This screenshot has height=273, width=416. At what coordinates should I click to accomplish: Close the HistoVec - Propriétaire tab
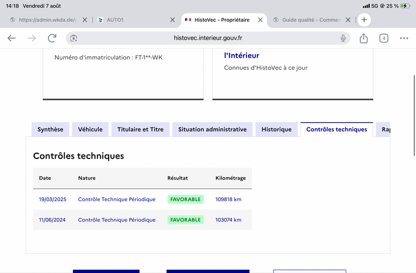(x=261, y=20)
